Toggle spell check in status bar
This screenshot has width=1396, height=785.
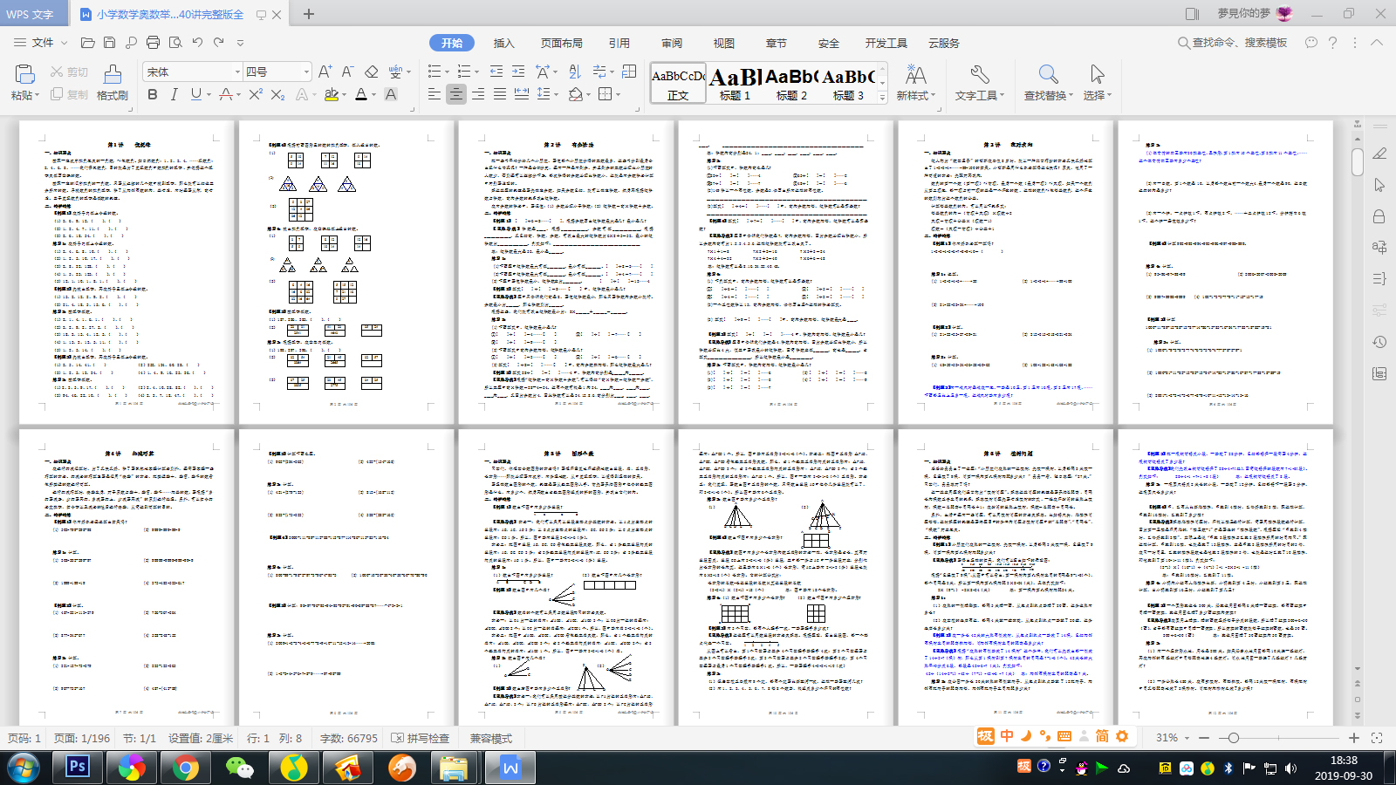(421, 738)
